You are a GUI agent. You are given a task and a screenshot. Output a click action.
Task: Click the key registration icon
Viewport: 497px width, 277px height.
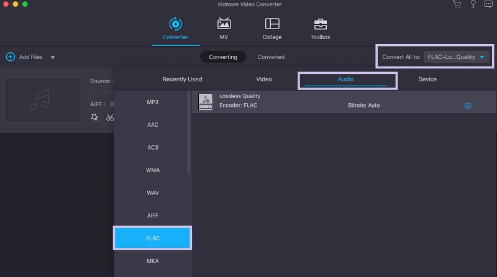point(472,4)
